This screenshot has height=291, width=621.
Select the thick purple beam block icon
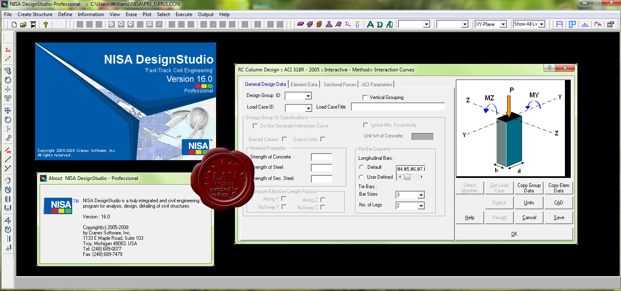pyautogui.click(x=310, y=24)
